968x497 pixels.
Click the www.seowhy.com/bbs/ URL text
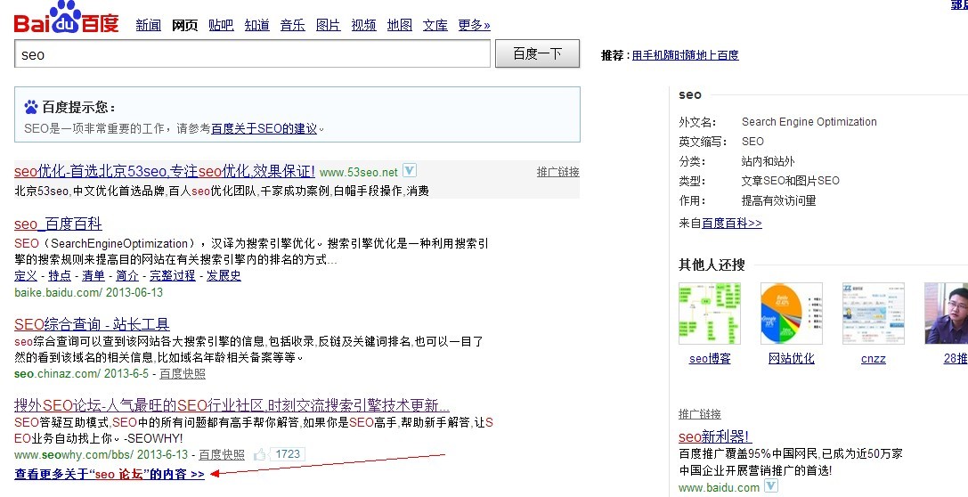pos(74,454)
